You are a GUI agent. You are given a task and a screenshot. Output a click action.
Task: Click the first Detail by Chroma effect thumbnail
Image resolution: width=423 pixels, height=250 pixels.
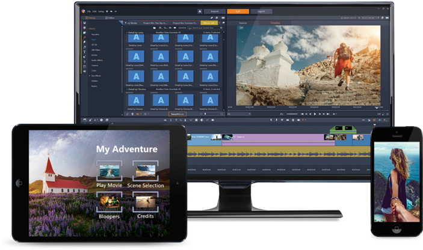(x=136, y=100)
